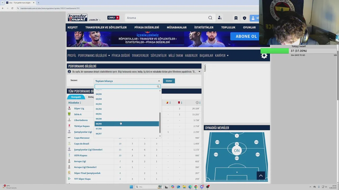This screenshot has width=339, height=190.
Task: Click the Süper Lig competition logo
Action: (x=69, y=108)
